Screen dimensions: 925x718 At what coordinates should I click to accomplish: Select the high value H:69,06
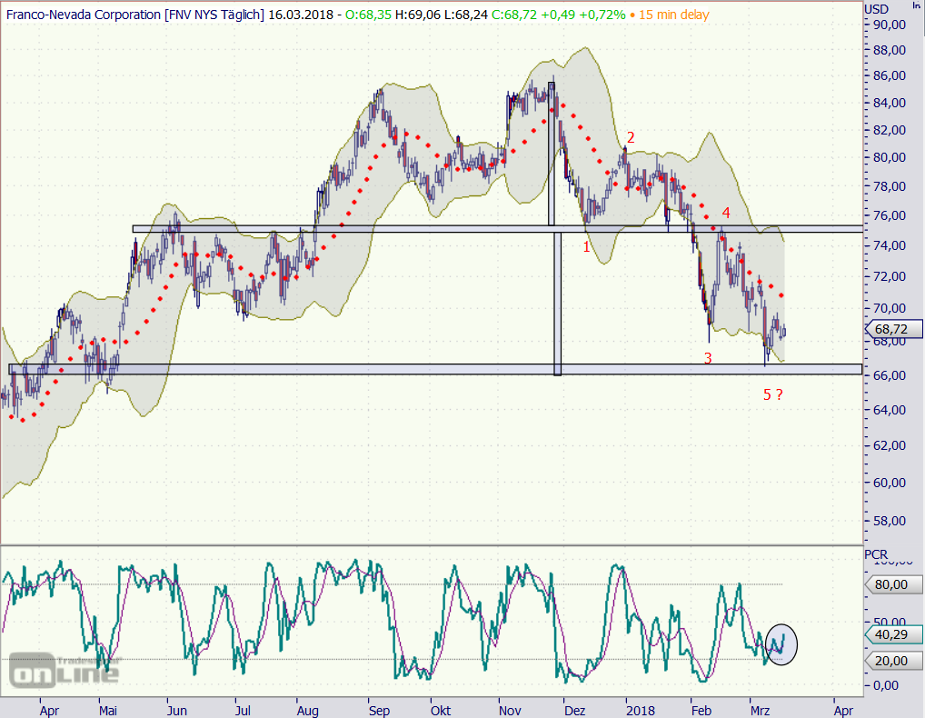tap(418, 15)
